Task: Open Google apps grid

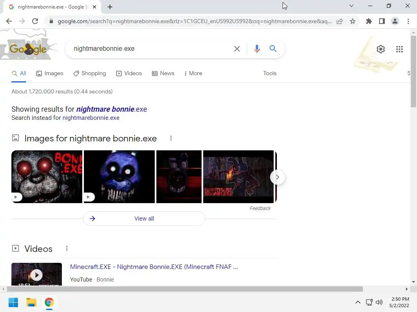Action: [399, 49]
